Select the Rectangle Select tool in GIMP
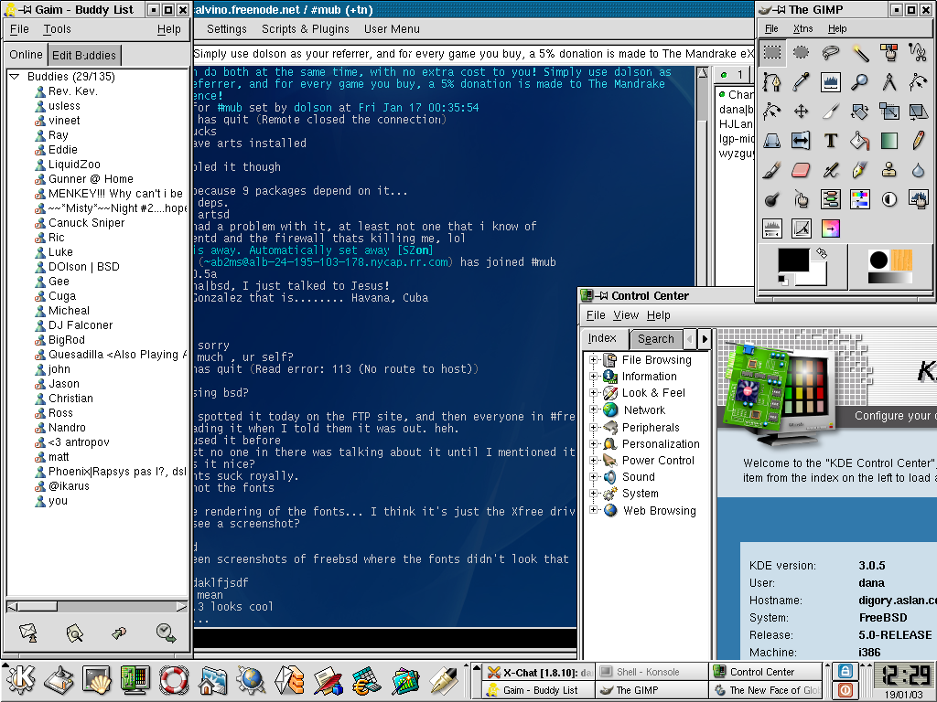The width and height of the screenshot is (937, 702). point(772,52)
